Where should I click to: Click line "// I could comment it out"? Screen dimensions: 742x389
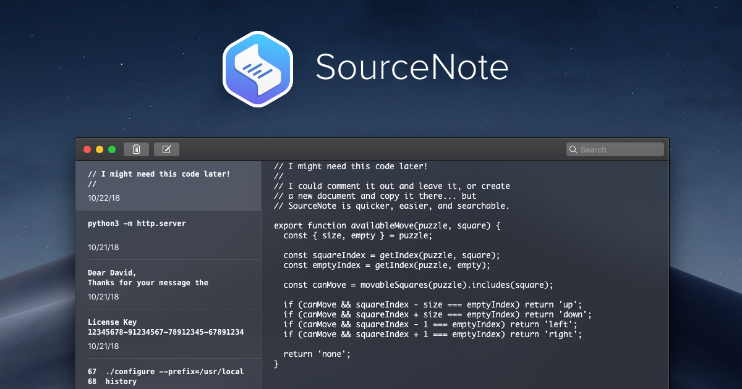pos(392,186)
